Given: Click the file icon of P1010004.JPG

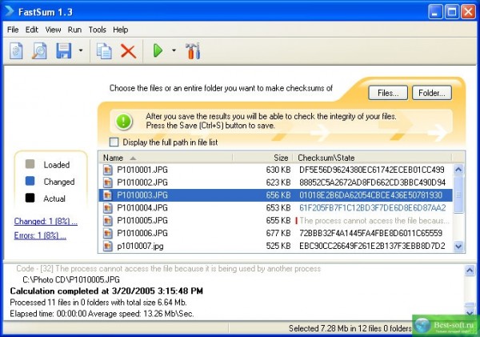Looking at the screenshot, I should 108,208.
